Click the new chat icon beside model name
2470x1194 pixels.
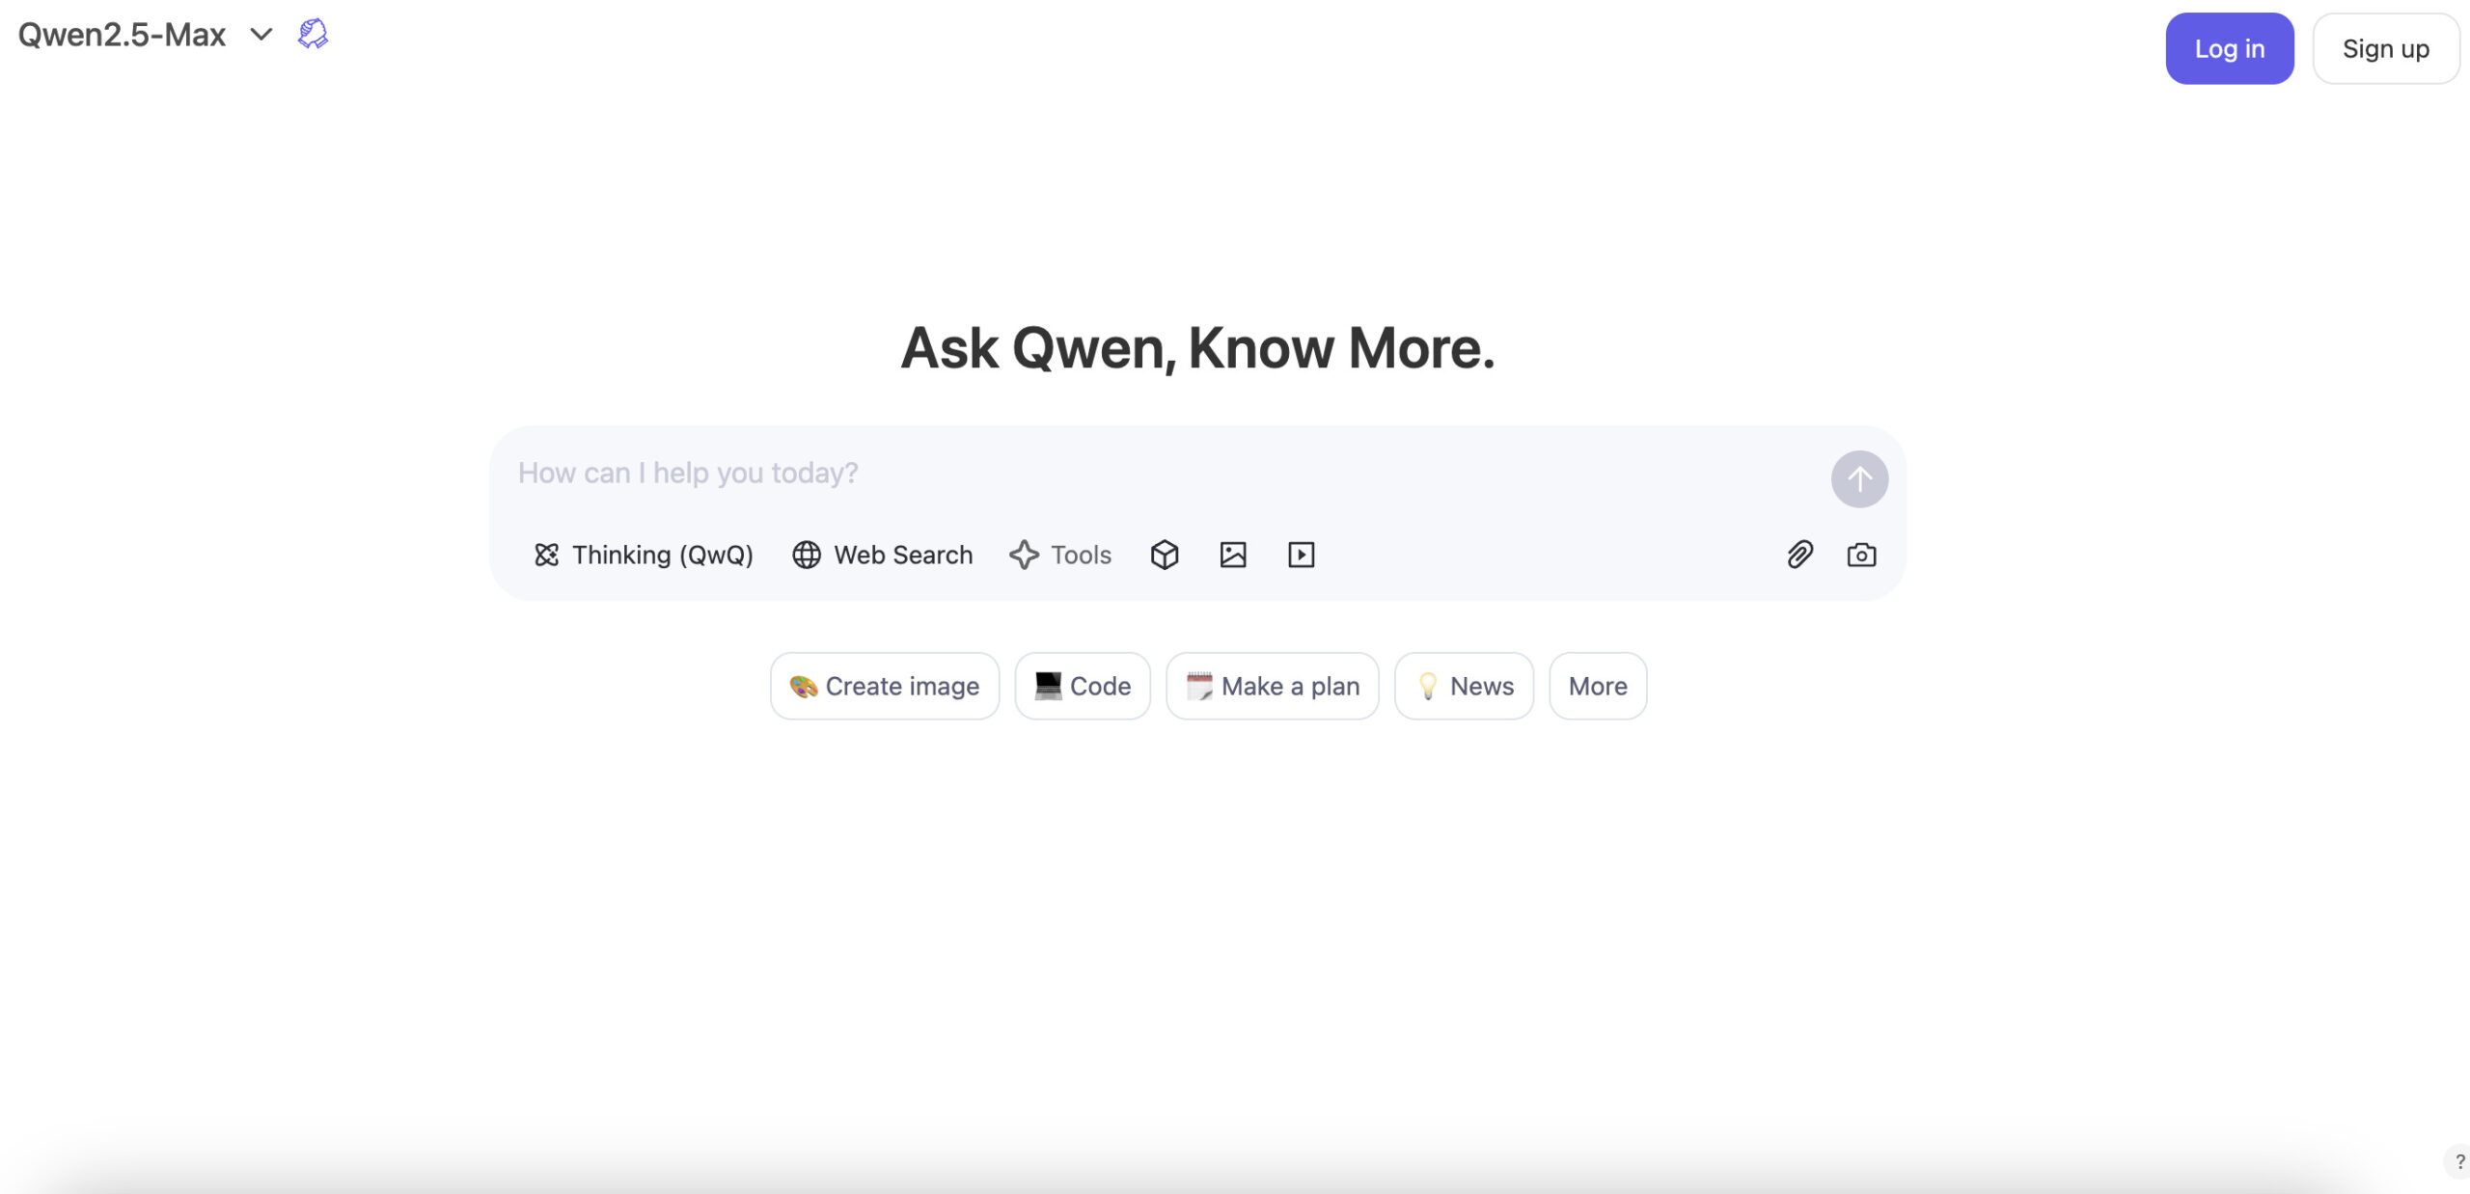(x=313, y=35)
